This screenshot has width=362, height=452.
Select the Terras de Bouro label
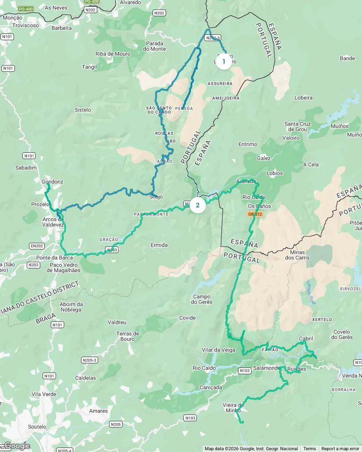(128, 336)
